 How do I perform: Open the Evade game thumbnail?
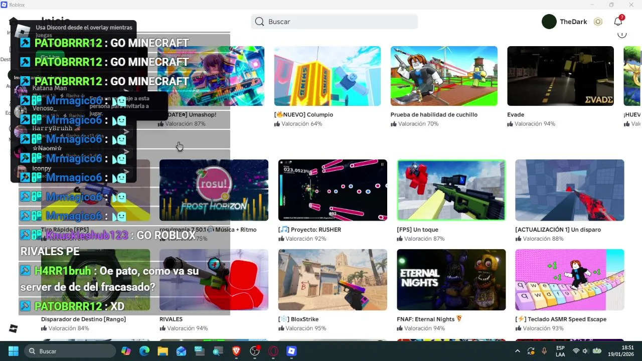point(560,76)
